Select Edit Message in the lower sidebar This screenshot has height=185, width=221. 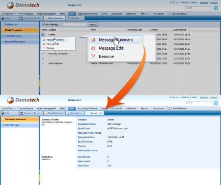point(20,125)
